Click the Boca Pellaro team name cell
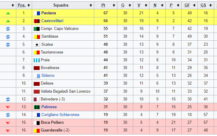The width and height of the screenshot is (217, 136). pos(63,123)
